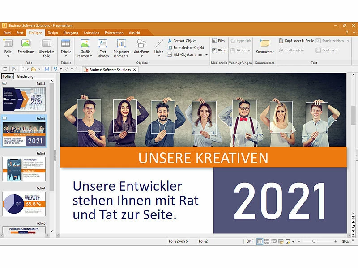Click the Textrahmen icon

point(103,46)
